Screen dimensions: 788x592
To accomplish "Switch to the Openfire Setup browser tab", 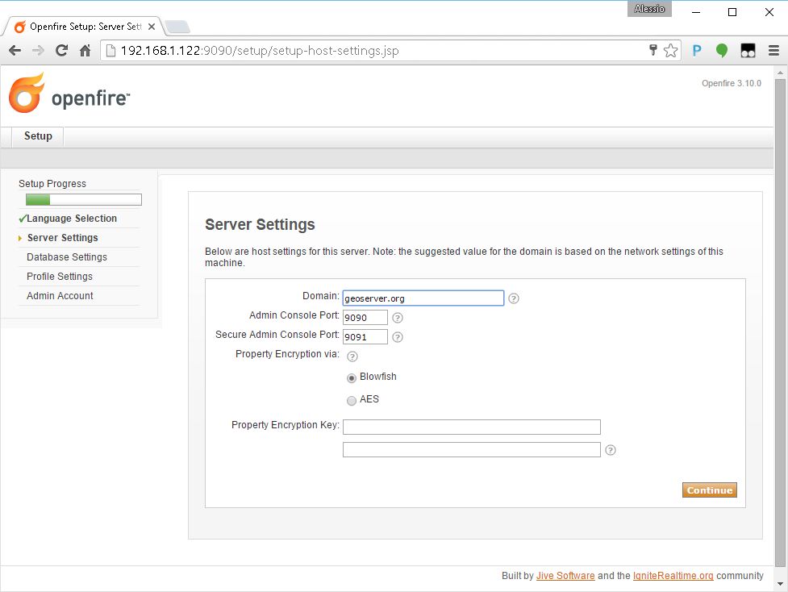I will [81, 26].
